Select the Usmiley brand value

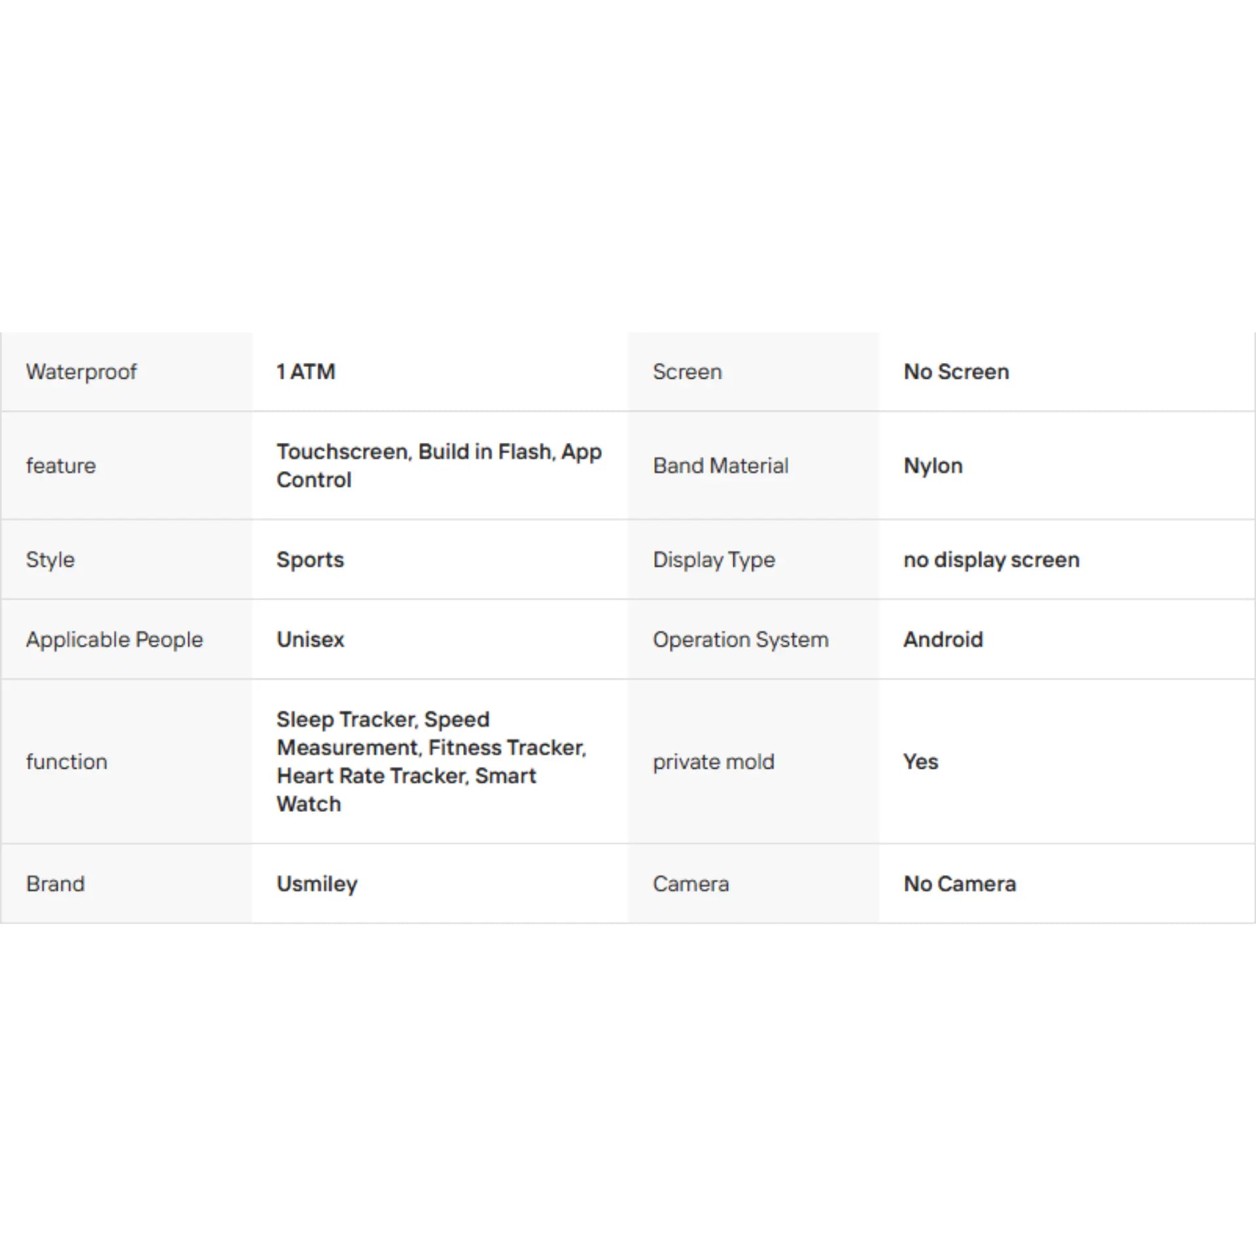click(317, 884)
